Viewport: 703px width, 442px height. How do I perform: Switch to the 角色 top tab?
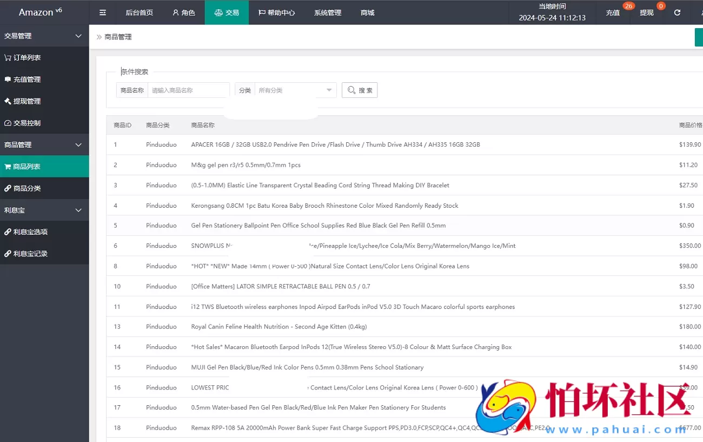[x=184, y=12]
